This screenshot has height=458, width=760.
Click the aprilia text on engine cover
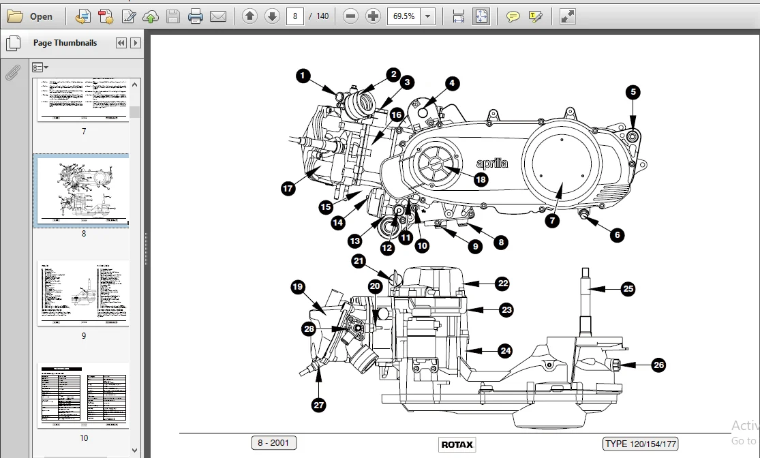(x=491, y=163)
